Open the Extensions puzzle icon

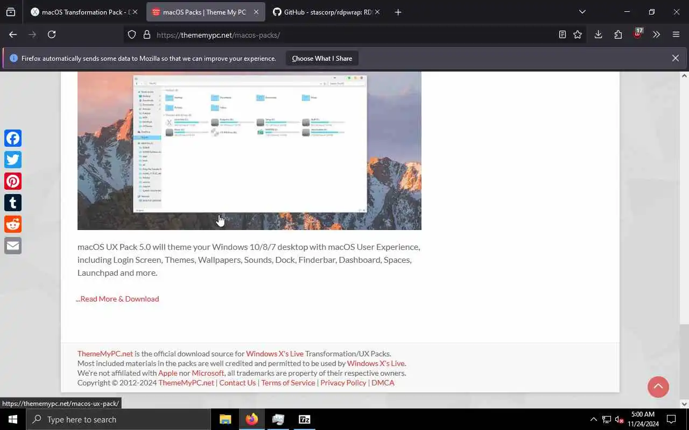618,34
